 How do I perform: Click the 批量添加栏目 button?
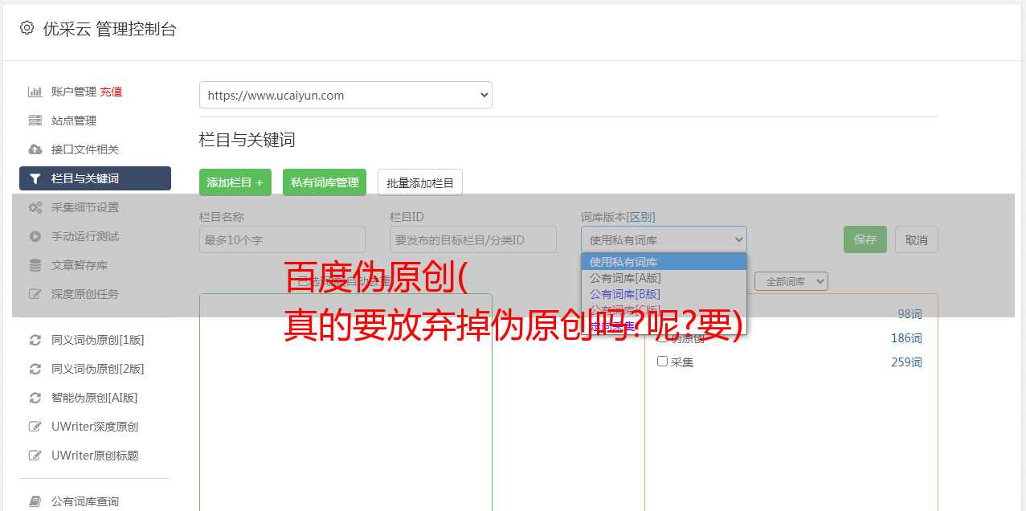pos(420,182)
